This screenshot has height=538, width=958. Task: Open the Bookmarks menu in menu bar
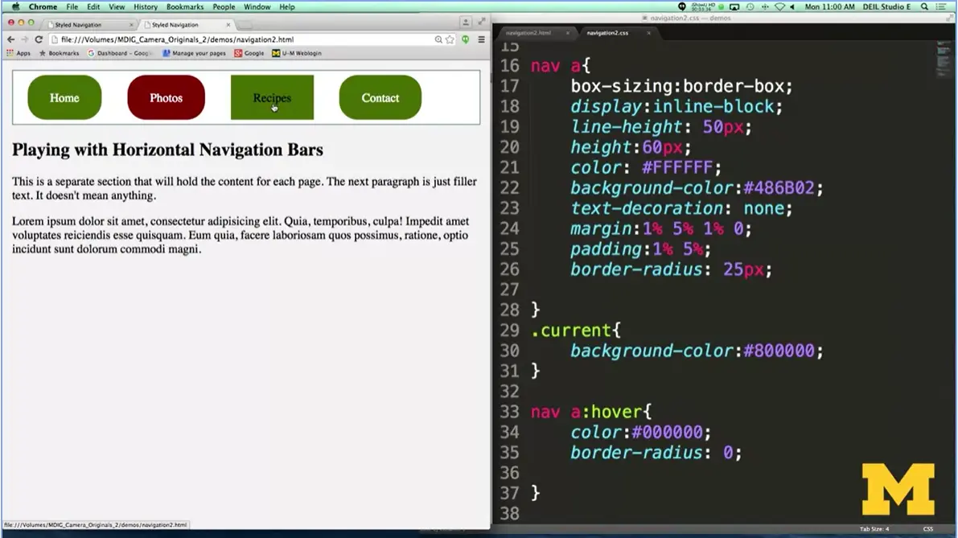(x=184, y=6)
